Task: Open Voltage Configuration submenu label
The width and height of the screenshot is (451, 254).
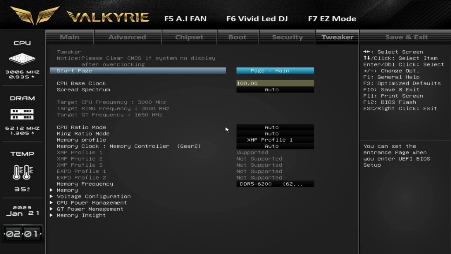Action: click(x=94, y=196)
